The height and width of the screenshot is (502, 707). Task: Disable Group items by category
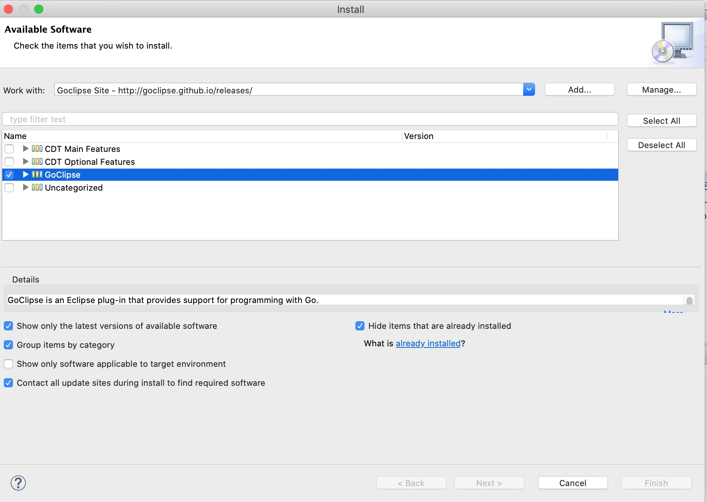click(x=8, y=345)
